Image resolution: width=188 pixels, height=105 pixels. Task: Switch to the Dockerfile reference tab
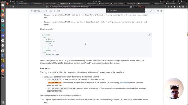pyautogui.click(x=36, y=4)
